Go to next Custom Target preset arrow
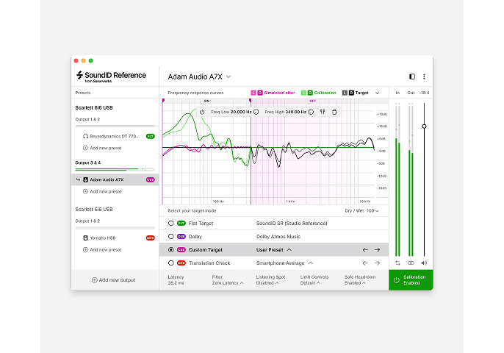 coord(377,250)
